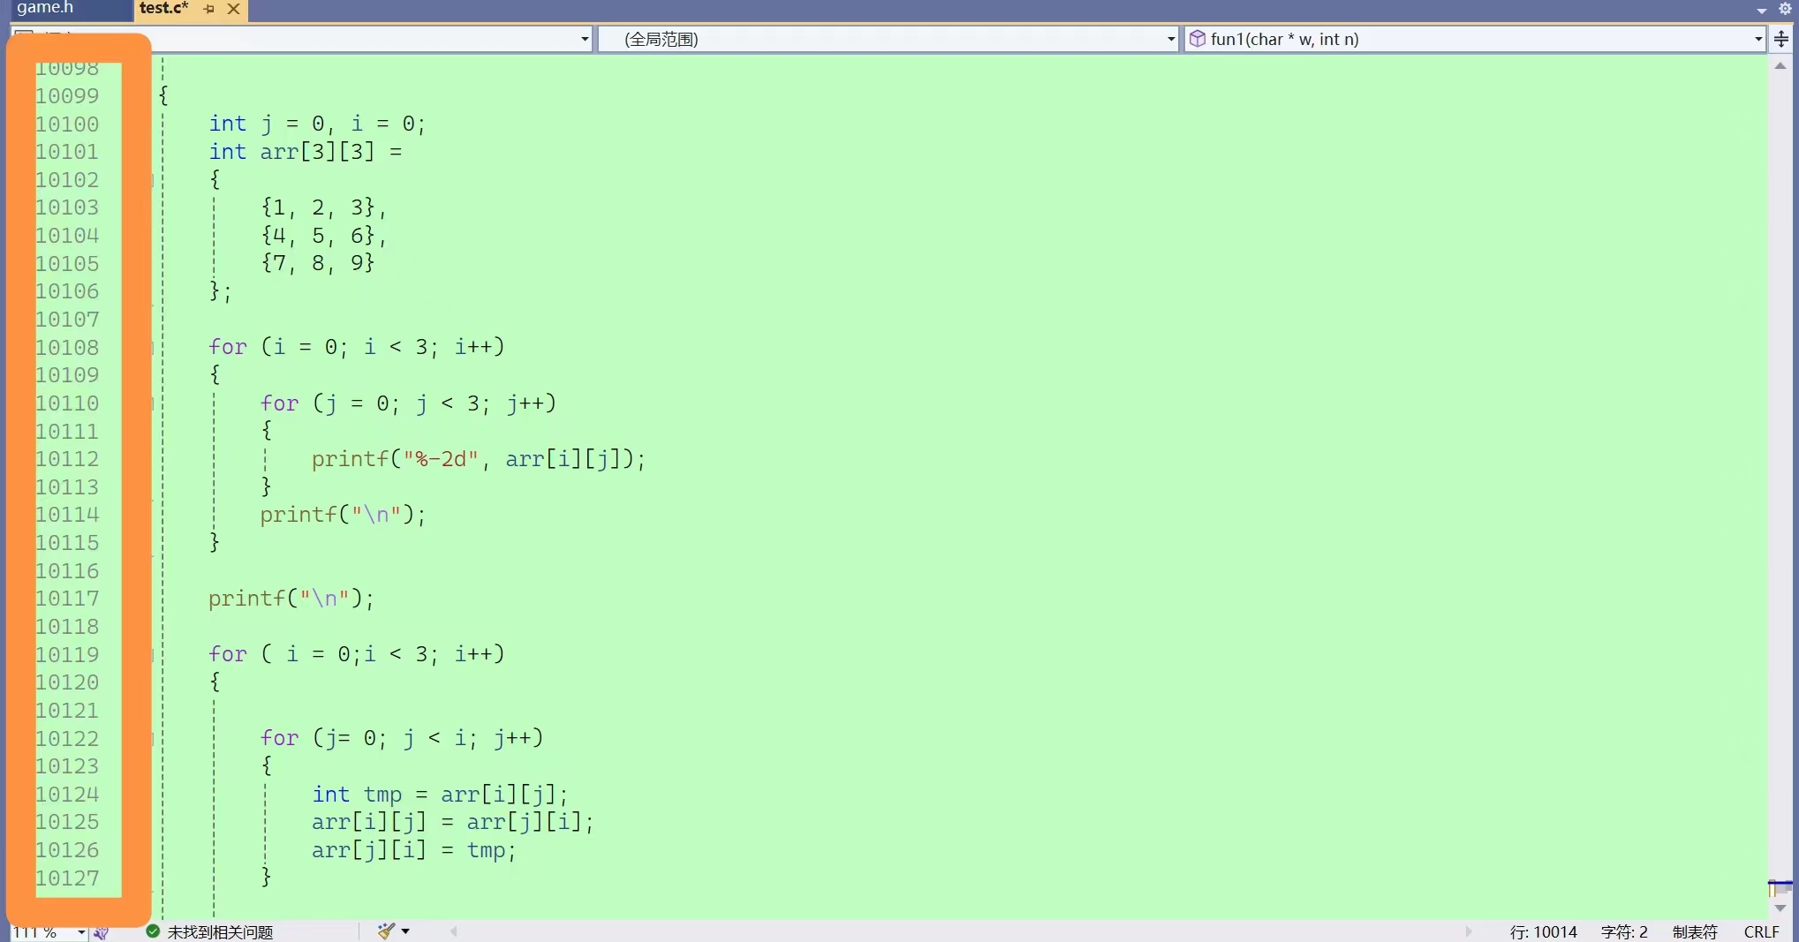Open the code cleanup options arrow
The image size is (1799, 942).
coord(405,931)
